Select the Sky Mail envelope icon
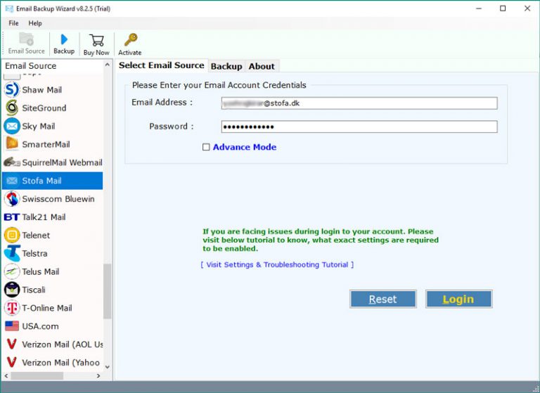540x393 pixels. (12, 126)
